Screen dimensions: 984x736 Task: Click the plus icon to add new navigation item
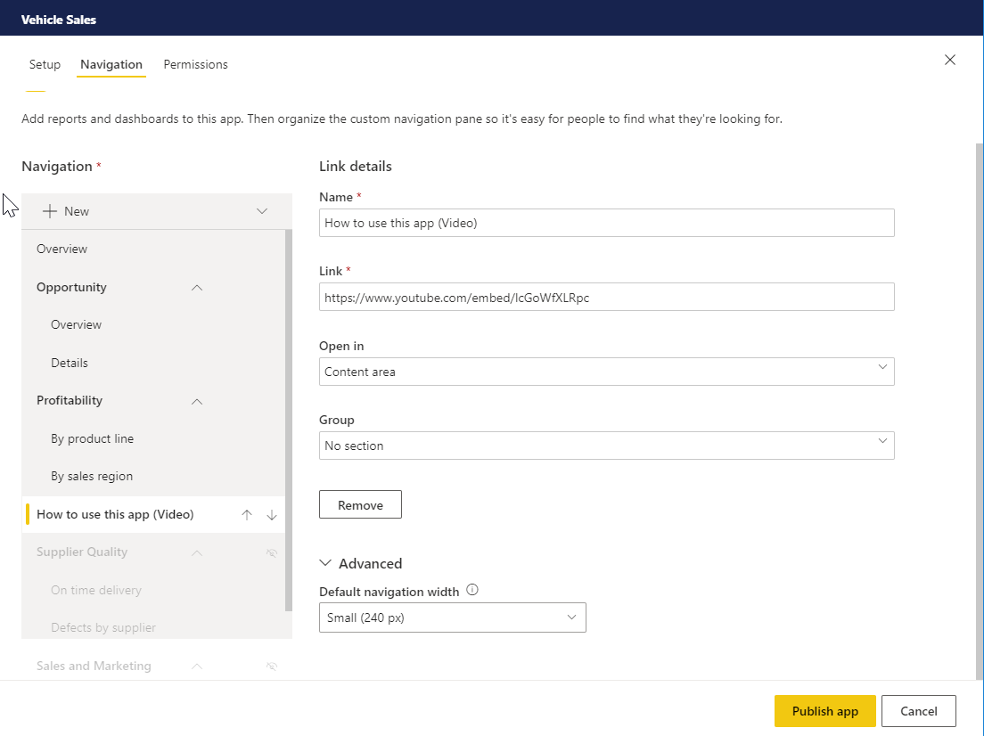pos(48,211)
